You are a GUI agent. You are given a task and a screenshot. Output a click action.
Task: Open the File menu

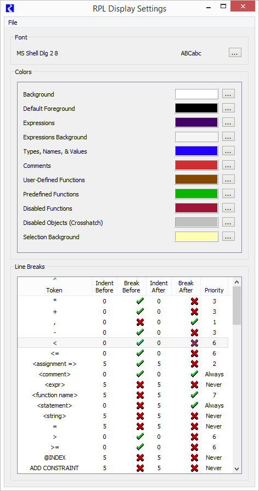[13, 22]
